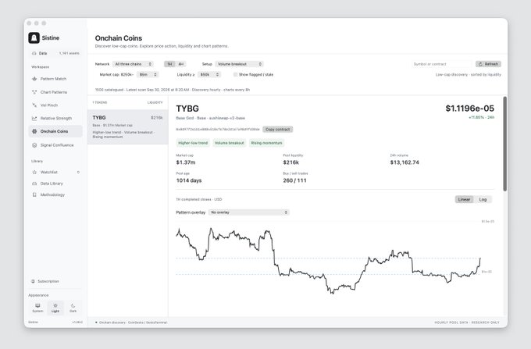Click the $216k pool liquidity value
The image size is (531, 349).
(x=291, y=162)
